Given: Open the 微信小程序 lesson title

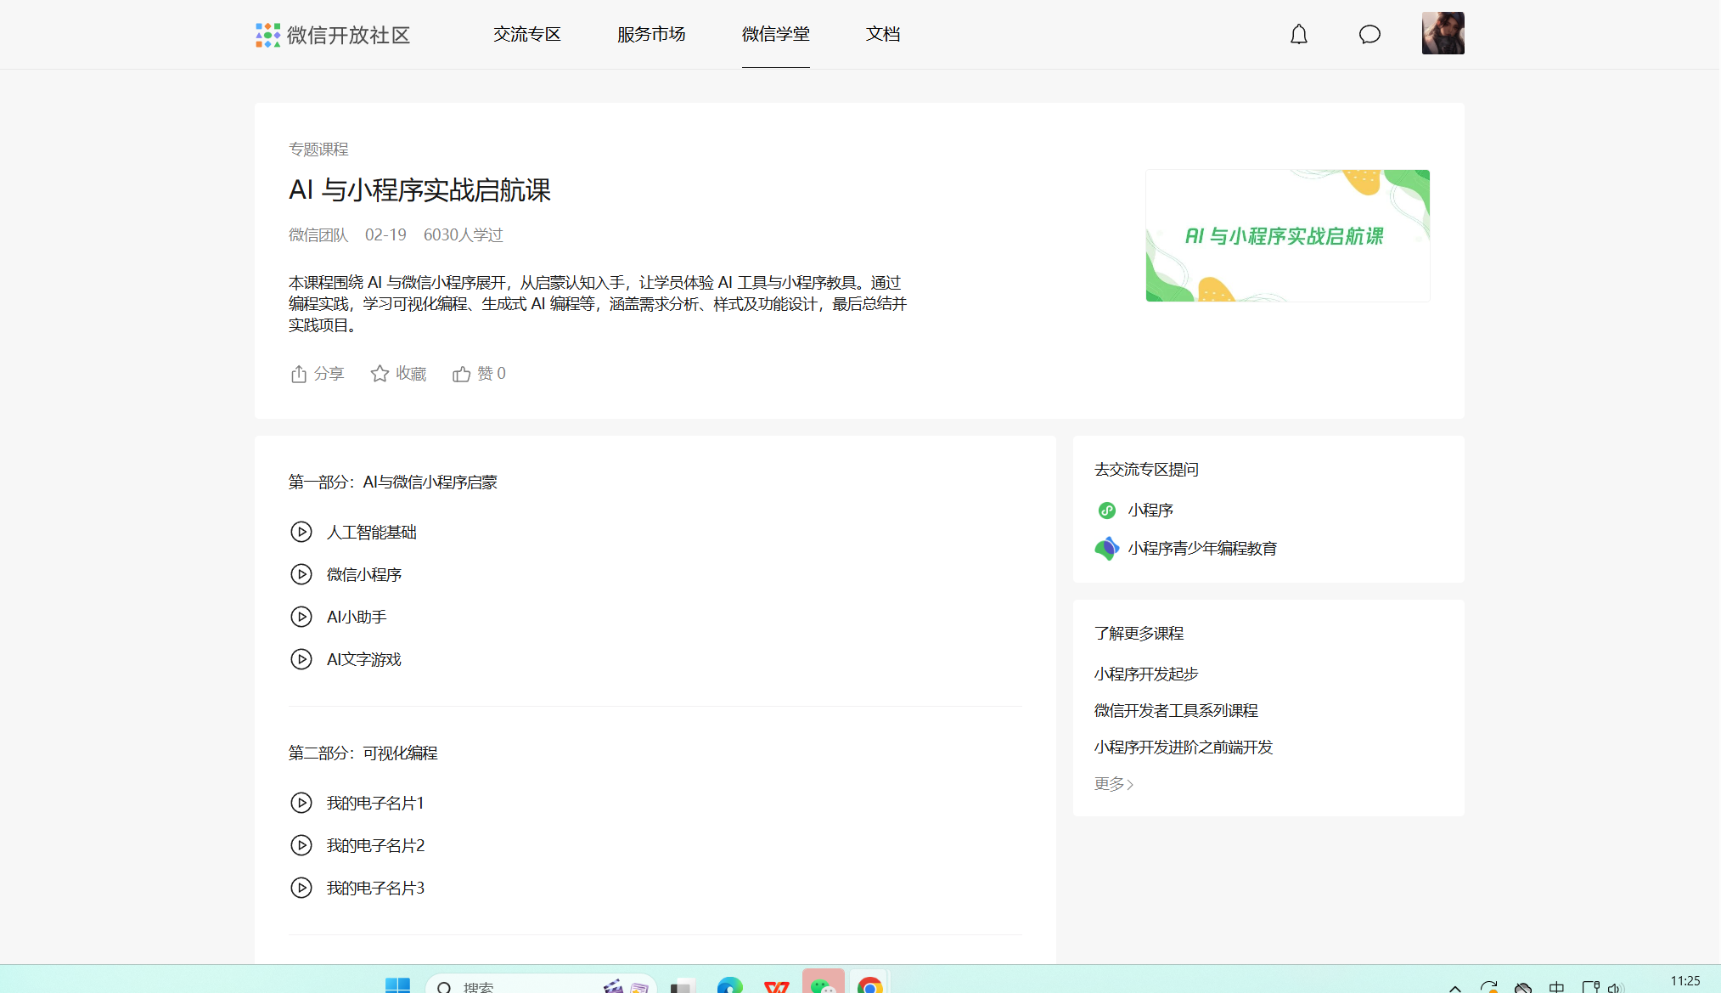Looking at the screenshot, I should pyautogui.click(x=364, y=575).
